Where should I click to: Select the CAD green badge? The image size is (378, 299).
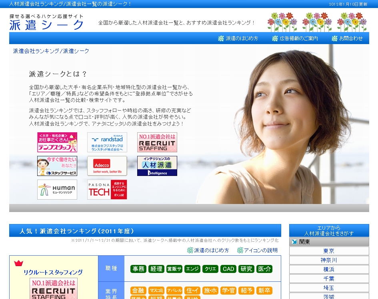(x=228, y=269)
